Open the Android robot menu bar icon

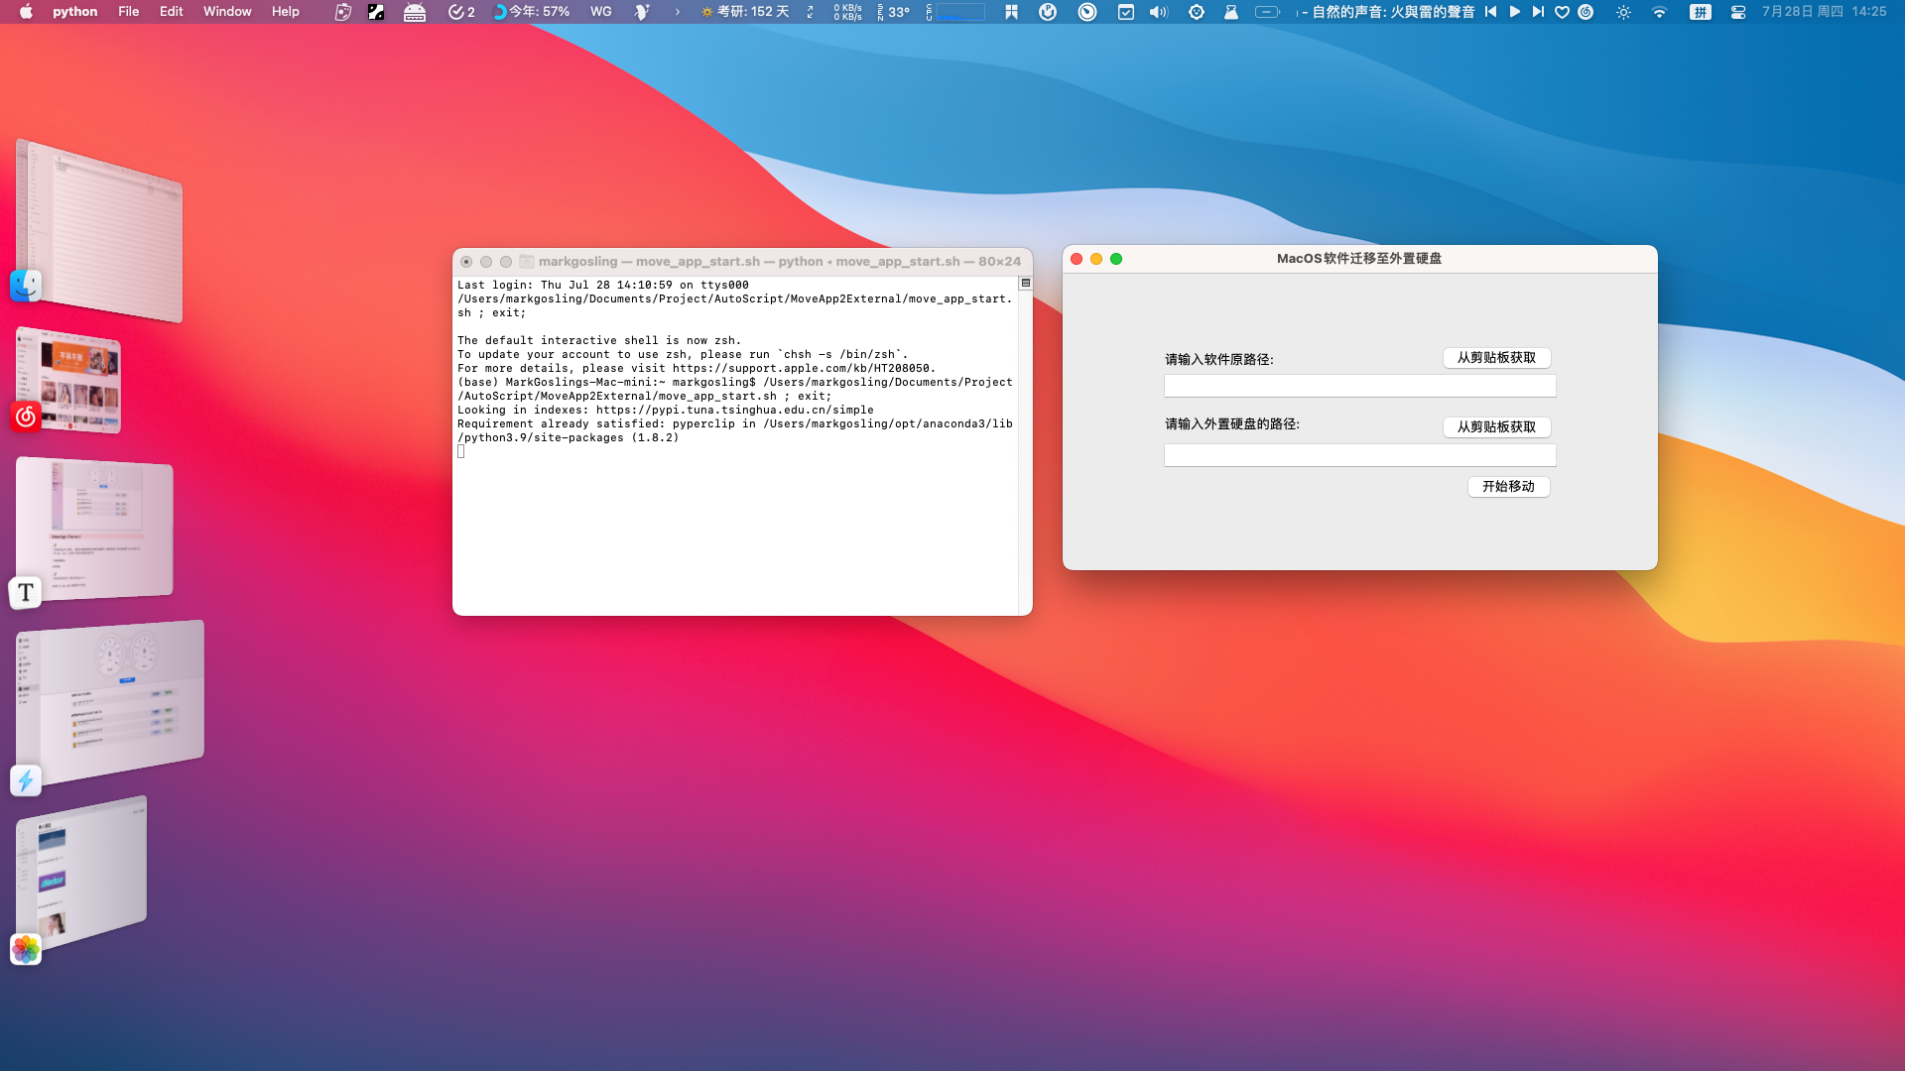[x=415, y=12]
